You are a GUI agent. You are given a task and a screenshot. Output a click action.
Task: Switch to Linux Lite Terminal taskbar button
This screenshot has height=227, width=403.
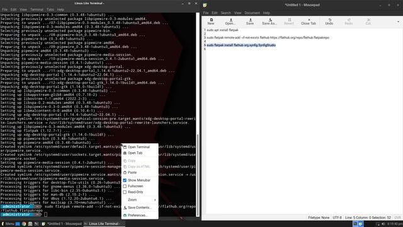104,224
